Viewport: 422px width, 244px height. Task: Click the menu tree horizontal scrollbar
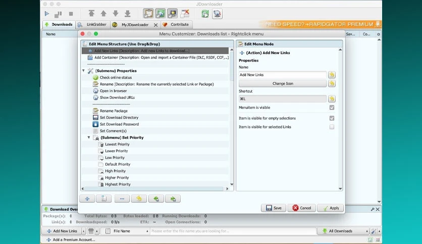tap(154, 189)
